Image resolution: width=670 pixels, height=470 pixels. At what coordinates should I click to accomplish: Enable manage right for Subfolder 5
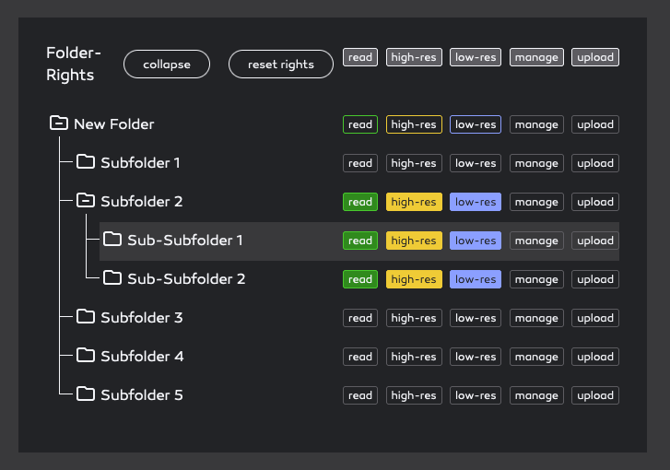pos(536,395)
